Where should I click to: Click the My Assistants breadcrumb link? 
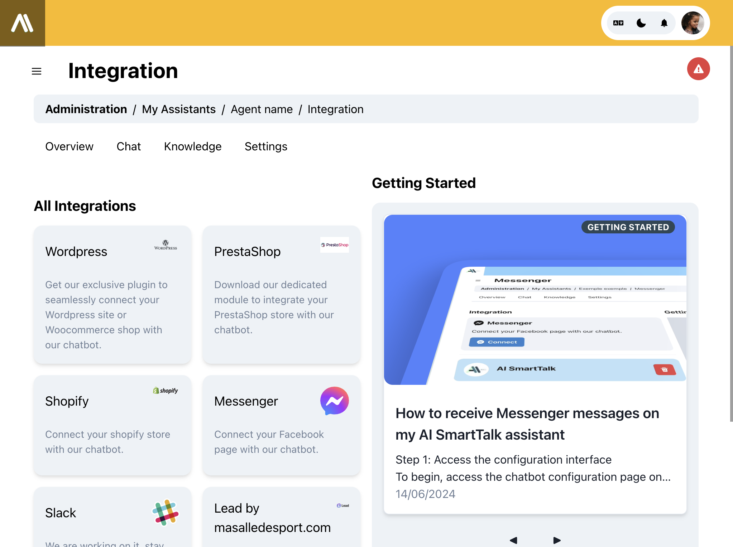point(179,108)
